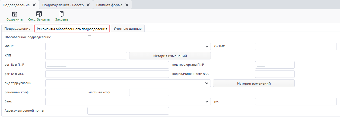
Task: Expand the Банк dropdown arrow
Action: (x=207, y=102)
